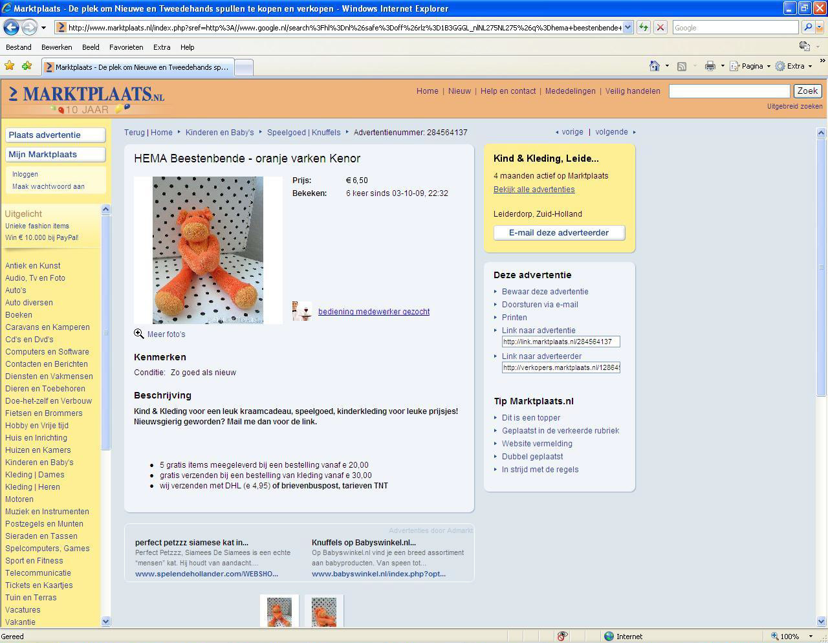Click the E-mail deze adverteerder button

coord(559,233)
